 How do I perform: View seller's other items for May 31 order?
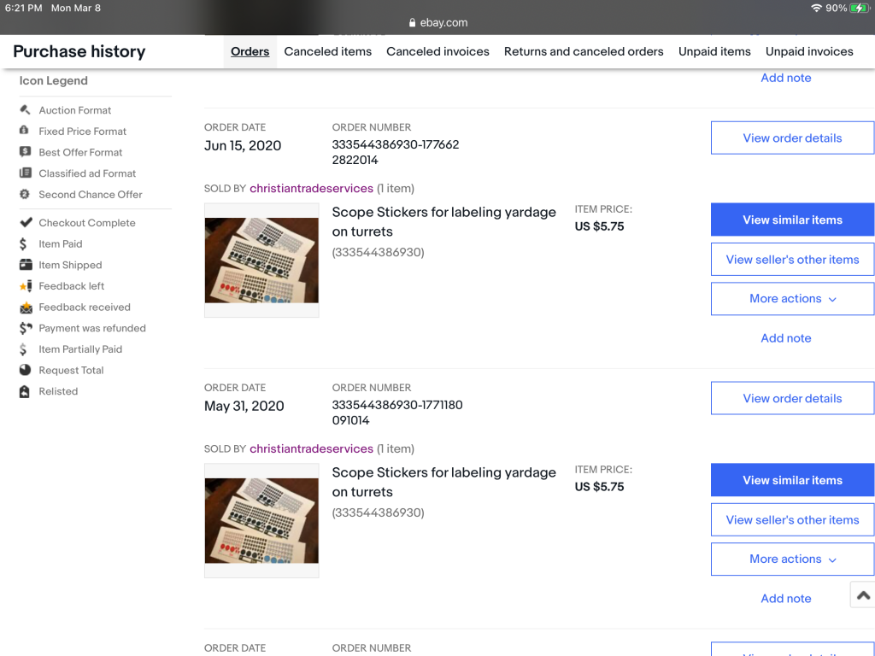tap(792, 520)
